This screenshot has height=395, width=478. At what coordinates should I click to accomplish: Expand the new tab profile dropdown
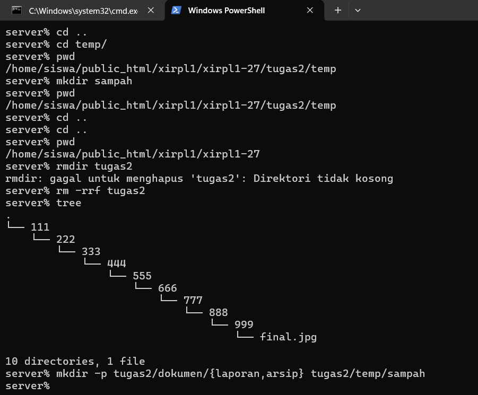(358, 11)
